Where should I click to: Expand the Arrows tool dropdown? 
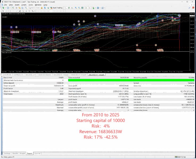coord(35,11)
